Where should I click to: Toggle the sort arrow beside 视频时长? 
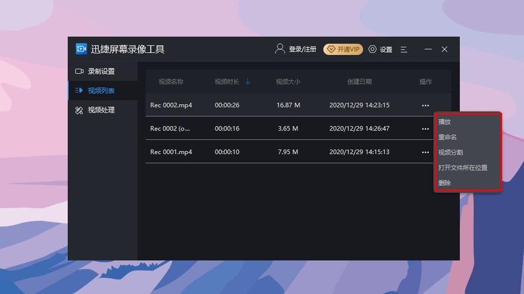click(x=248, y=82)
